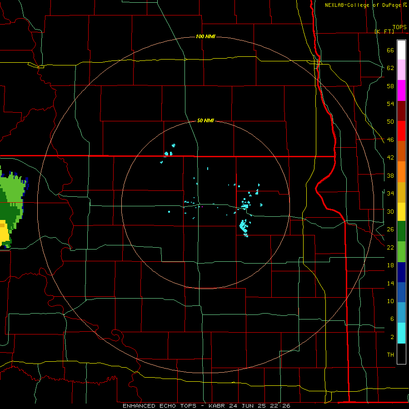Click the bright red legend swatch
The height and width of the screenshot is (409, 409).
[x=401, y=131]
